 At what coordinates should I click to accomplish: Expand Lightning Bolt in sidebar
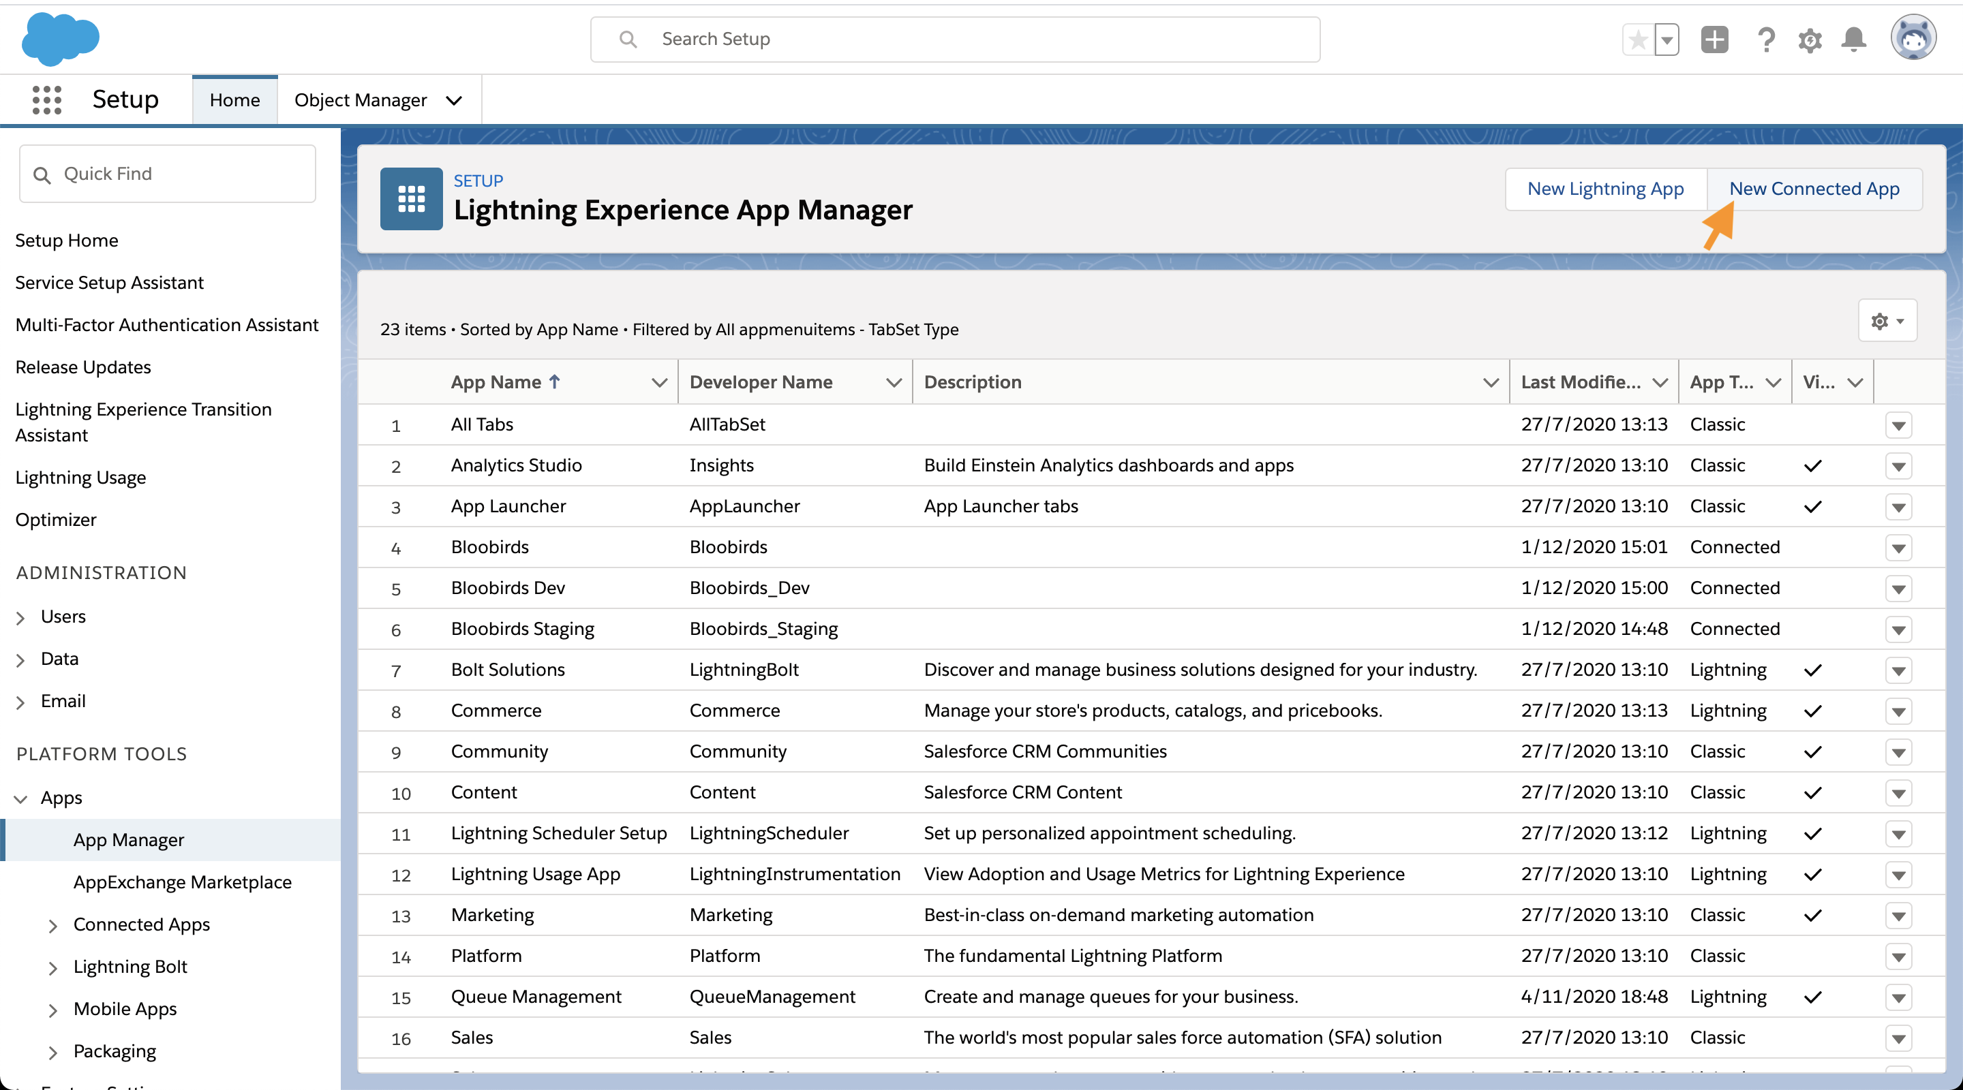pyautogui.click(x=52, y=968)
